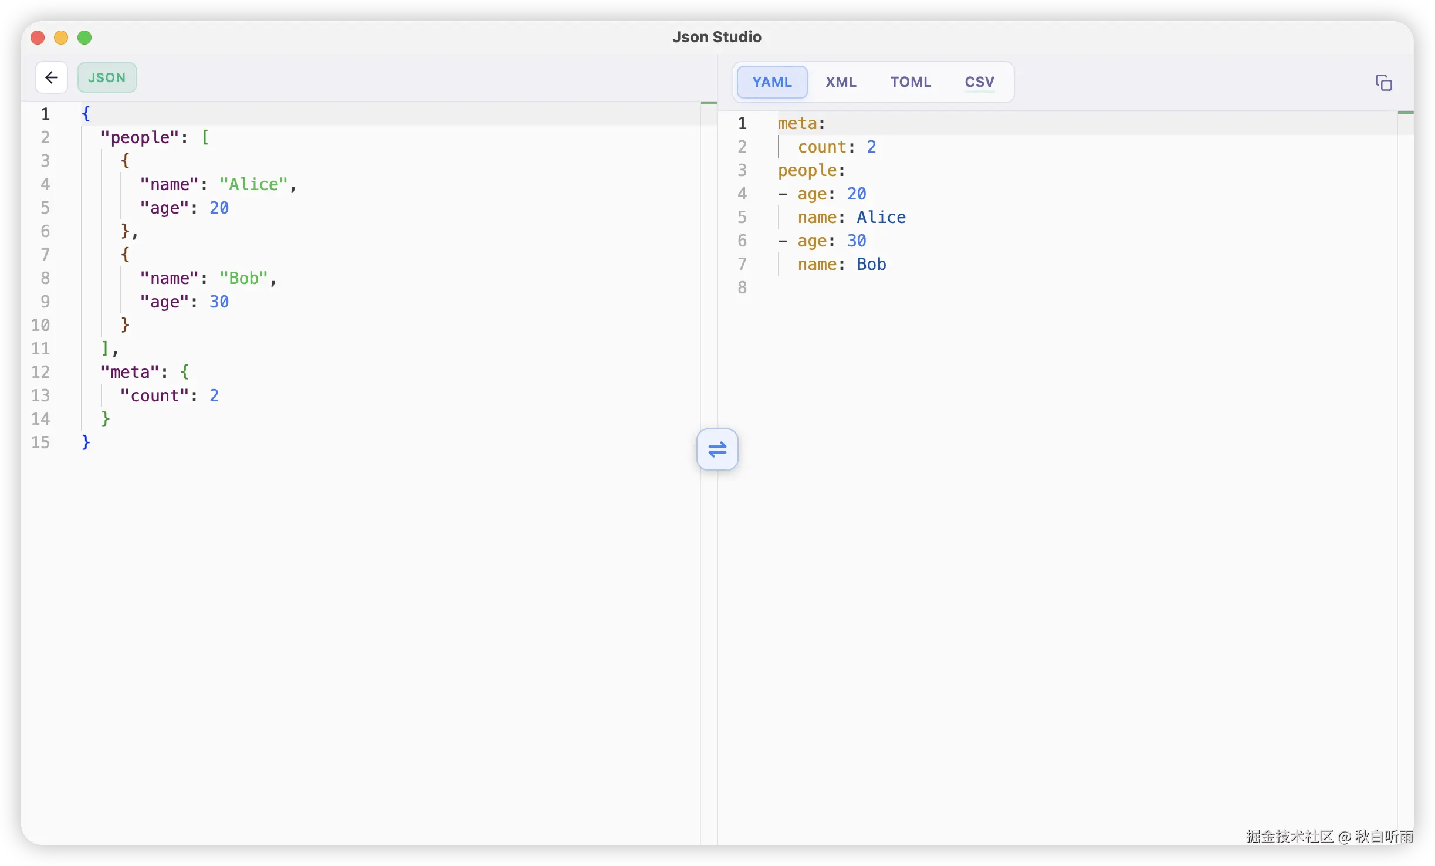Click the yellow minimize window button
The width and height of the screenshot is (1435, 866).
point(61,38)
